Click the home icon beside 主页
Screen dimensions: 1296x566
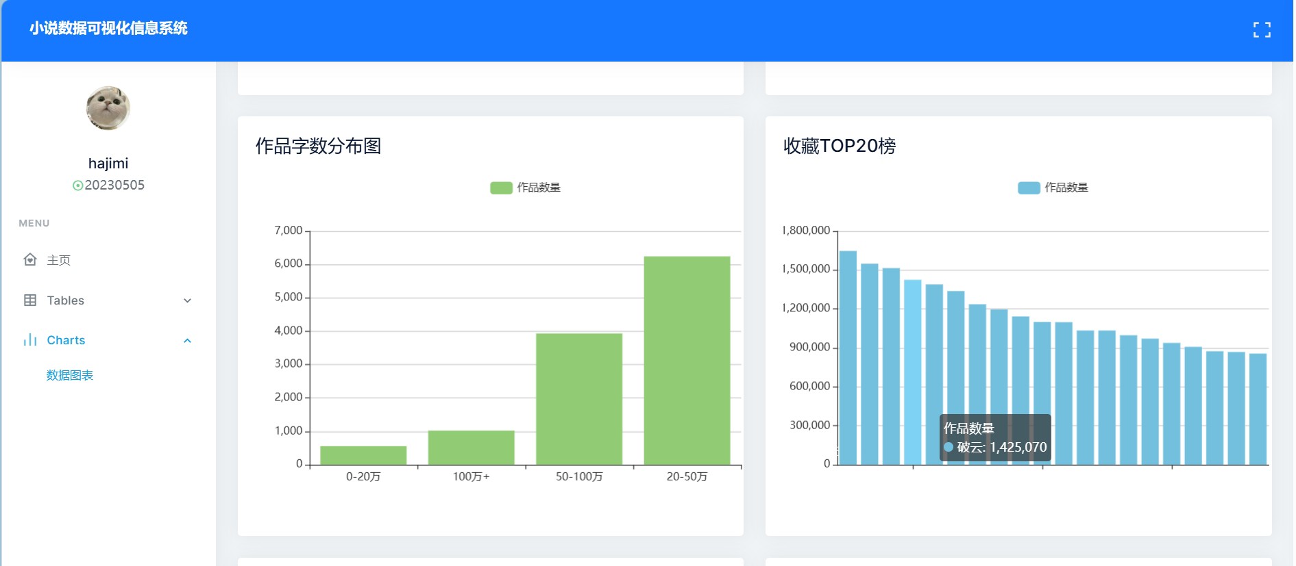pos(30,259)
